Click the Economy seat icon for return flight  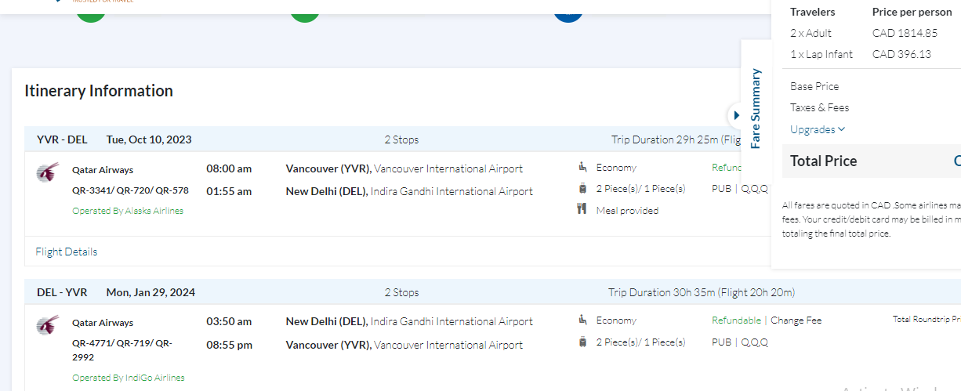[x=582, y=320]
